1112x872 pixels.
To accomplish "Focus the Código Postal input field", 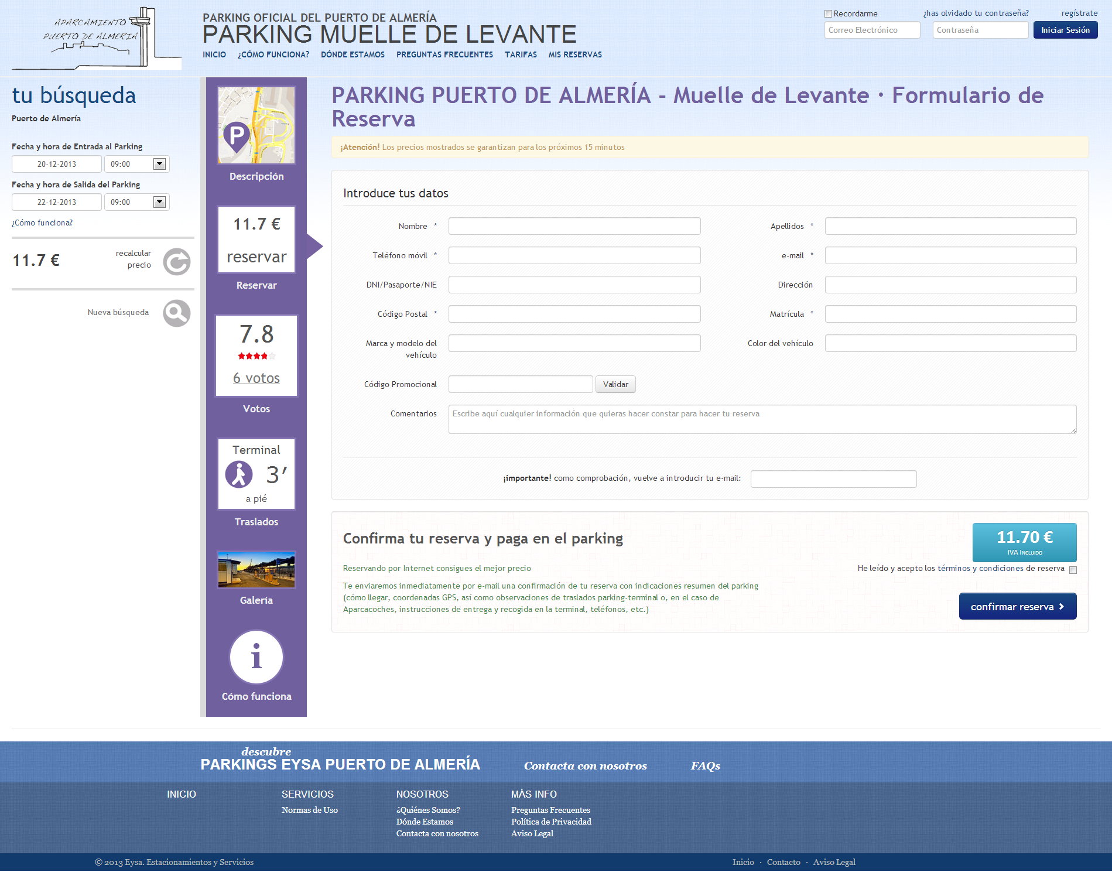I will (574, 314).
